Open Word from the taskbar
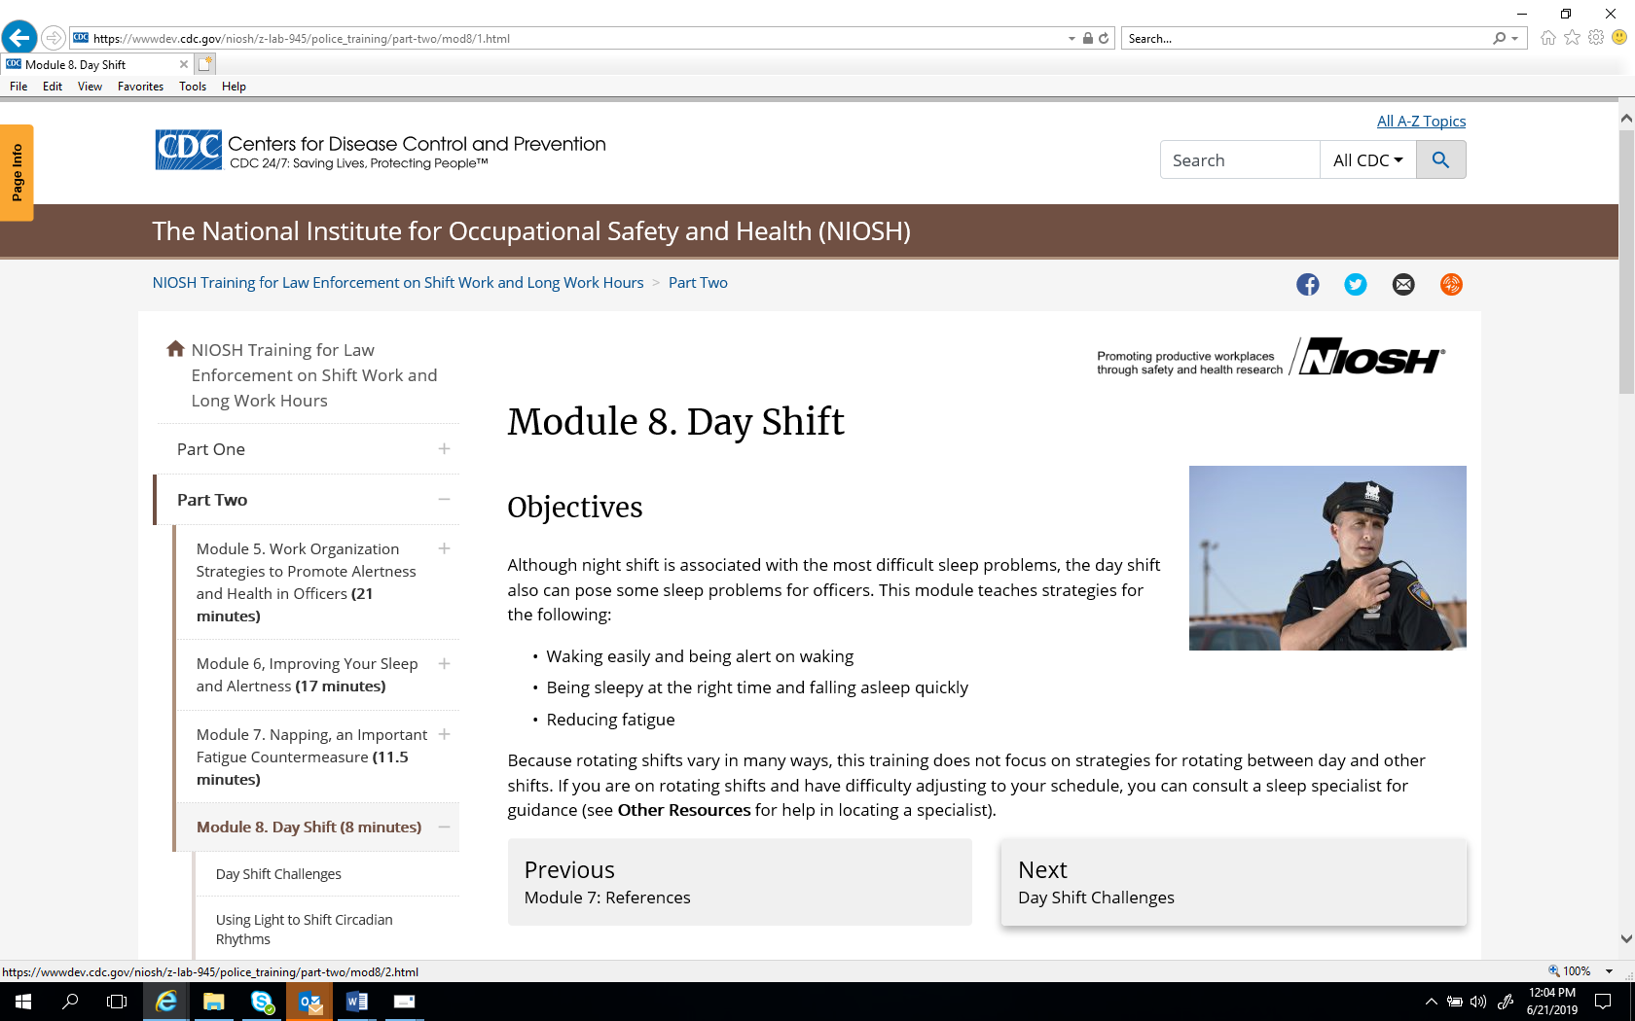This screenshot has width=1635, height=1021. pos(357,1002)
